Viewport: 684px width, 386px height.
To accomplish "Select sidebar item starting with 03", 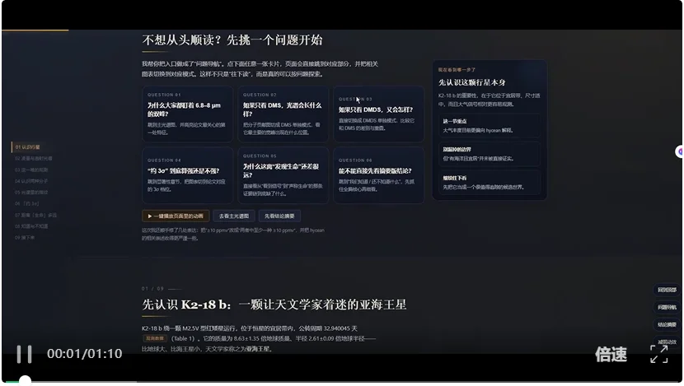I will (31, 170).
